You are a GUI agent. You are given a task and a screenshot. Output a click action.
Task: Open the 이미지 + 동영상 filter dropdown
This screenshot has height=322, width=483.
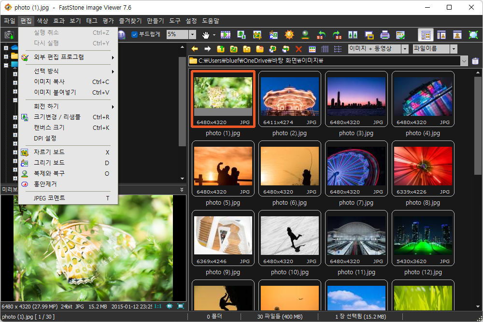point(405,49)
